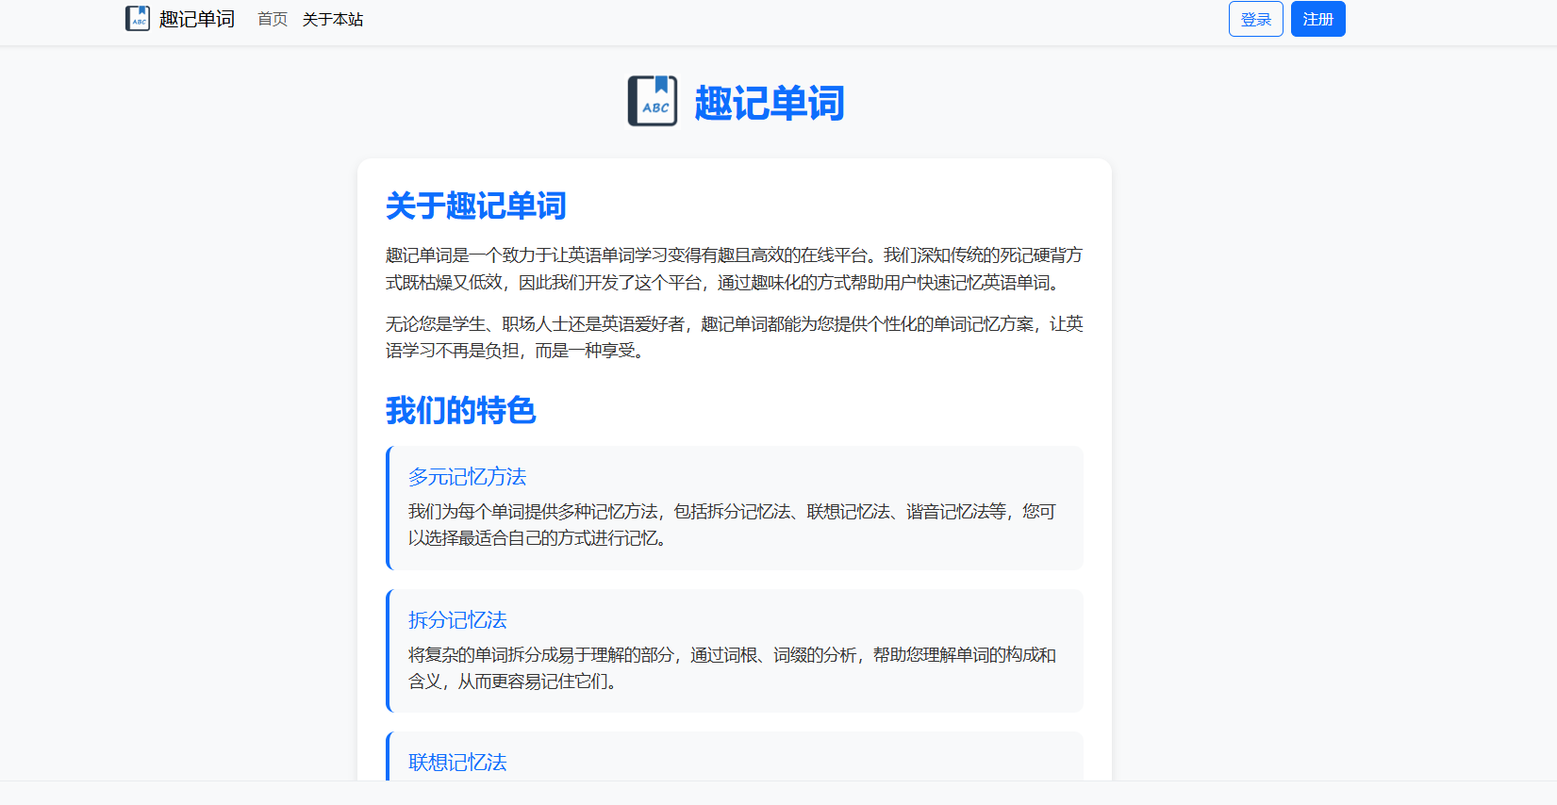Click the 趣记单词 brand name in navbar

coord(197,19)
